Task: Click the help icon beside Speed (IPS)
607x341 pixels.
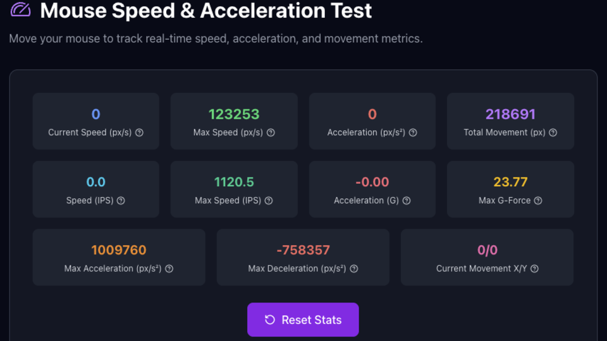Action: click(121, 201)
